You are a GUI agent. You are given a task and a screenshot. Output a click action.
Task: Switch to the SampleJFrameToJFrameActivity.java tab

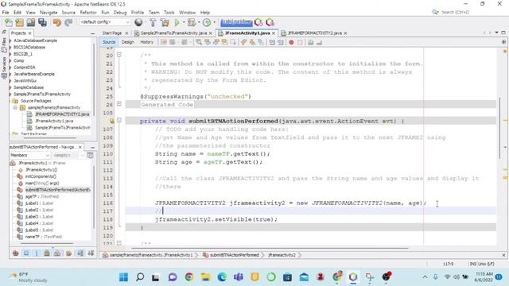coord(173,33)
